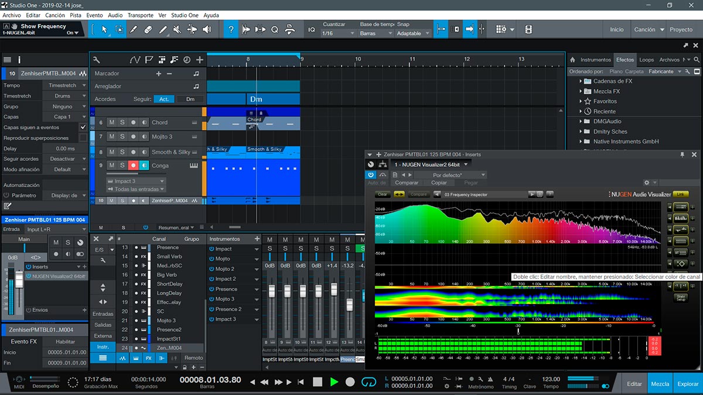
Task: Click the Editar button at bottom right
Action: [x=634, y=384]
